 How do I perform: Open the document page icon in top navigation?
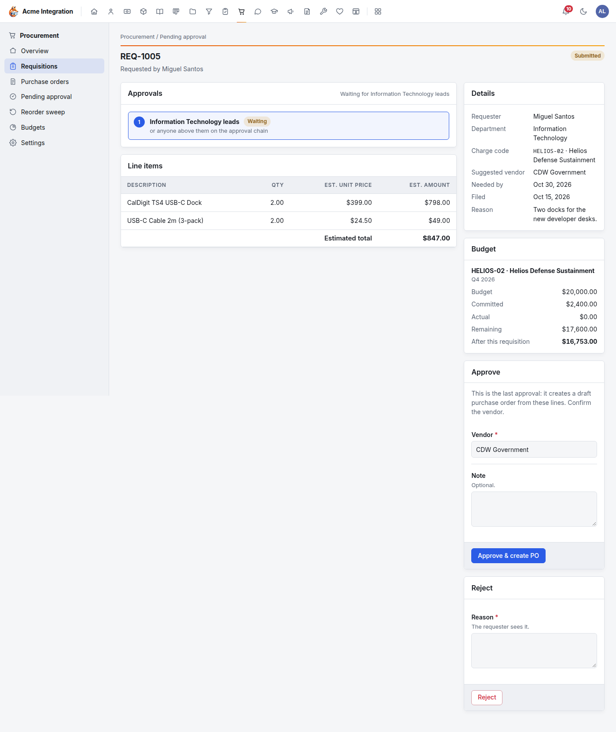point(307,11)
